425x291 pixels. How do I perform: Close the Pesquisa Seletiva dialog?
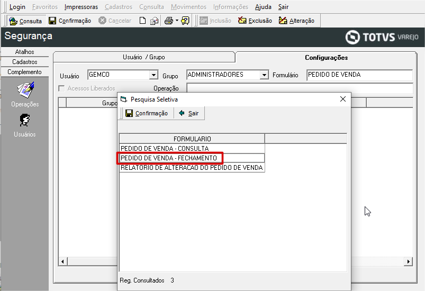[x=343, y=99]
